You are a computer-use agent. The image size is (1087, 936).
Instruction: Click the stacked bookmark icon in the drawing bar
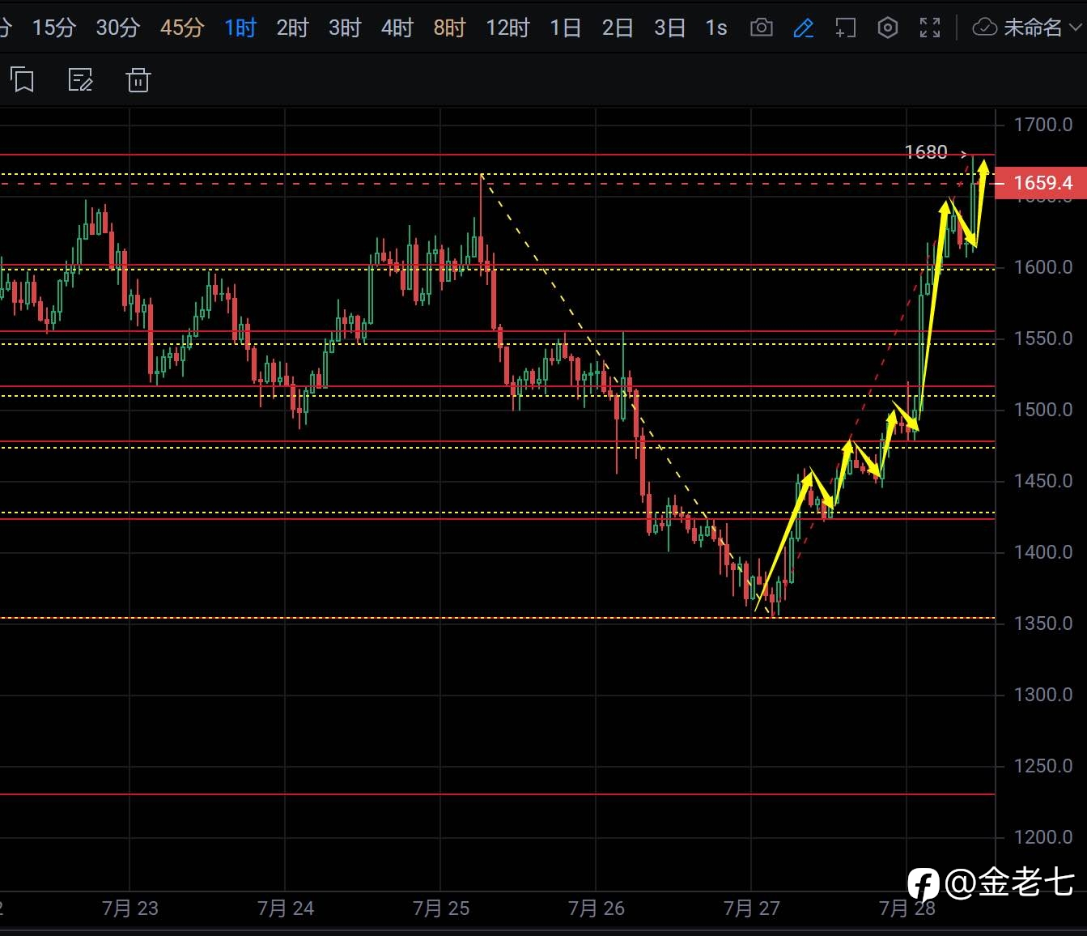(23, 79)
